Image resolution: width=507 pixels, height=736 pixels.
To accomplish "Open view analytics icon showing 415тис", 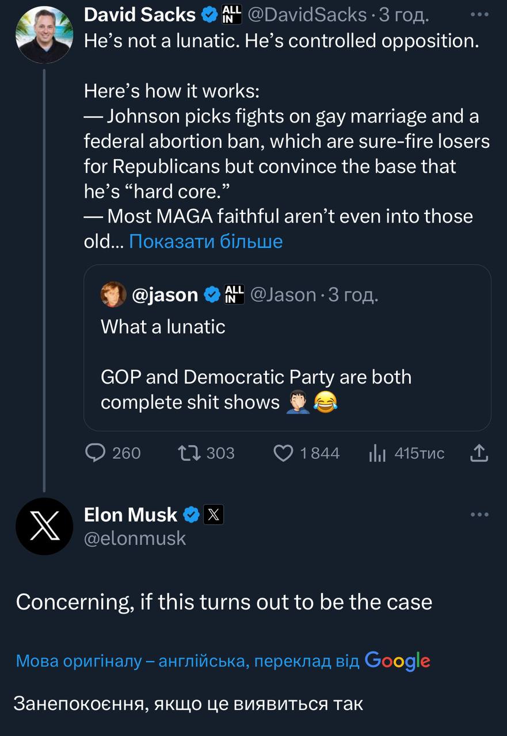I will click(376, 453).
